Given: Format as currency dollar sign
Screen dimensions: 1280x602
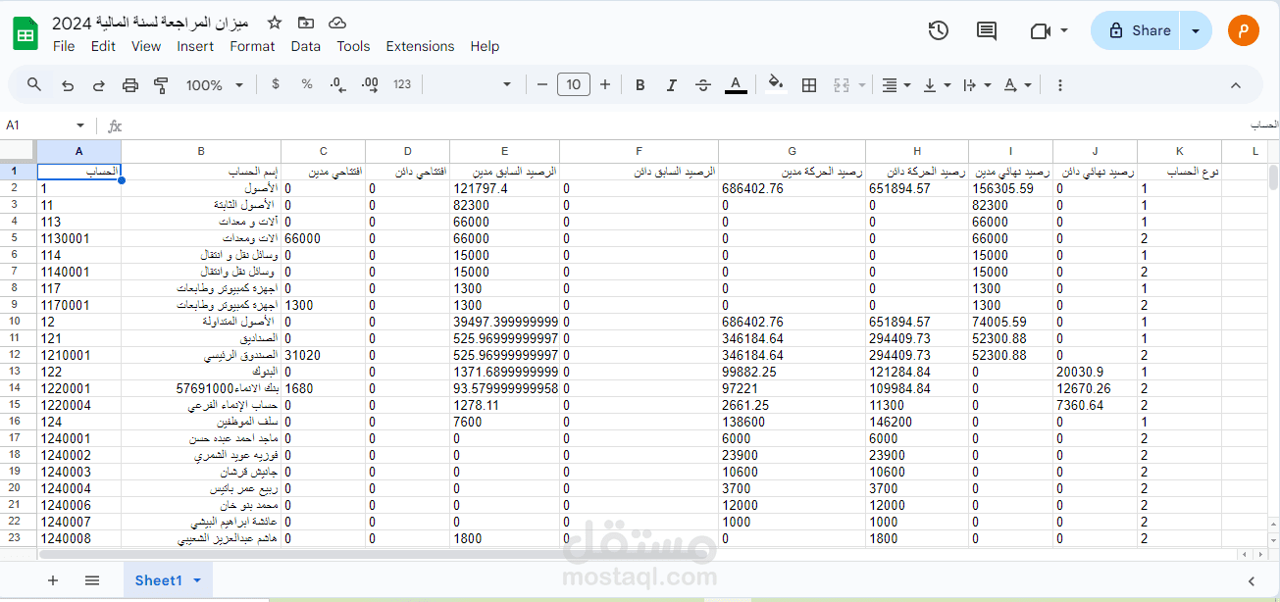Looking at the screenshot, I should tap(276, 85).
